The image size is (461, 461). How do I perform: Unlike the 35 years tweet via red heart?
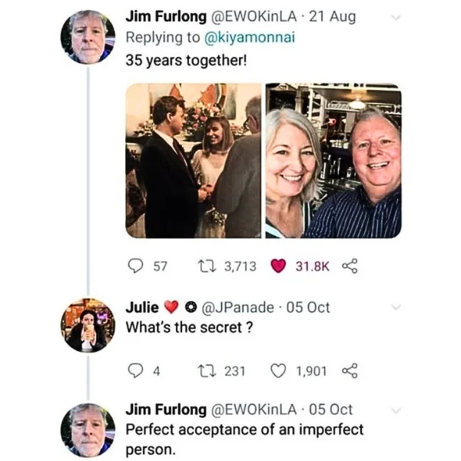click(279, 266)
